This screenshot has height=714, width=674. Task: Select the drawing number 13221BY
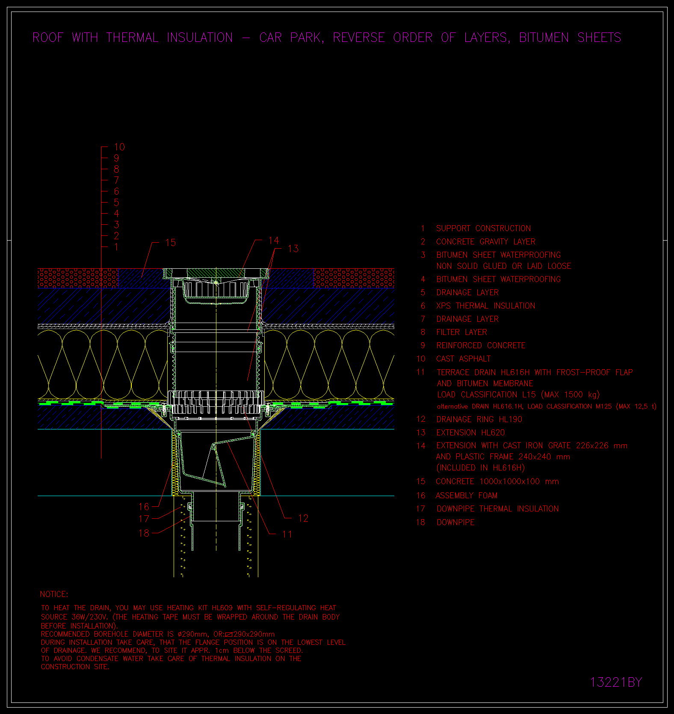[x=616, y=682]
